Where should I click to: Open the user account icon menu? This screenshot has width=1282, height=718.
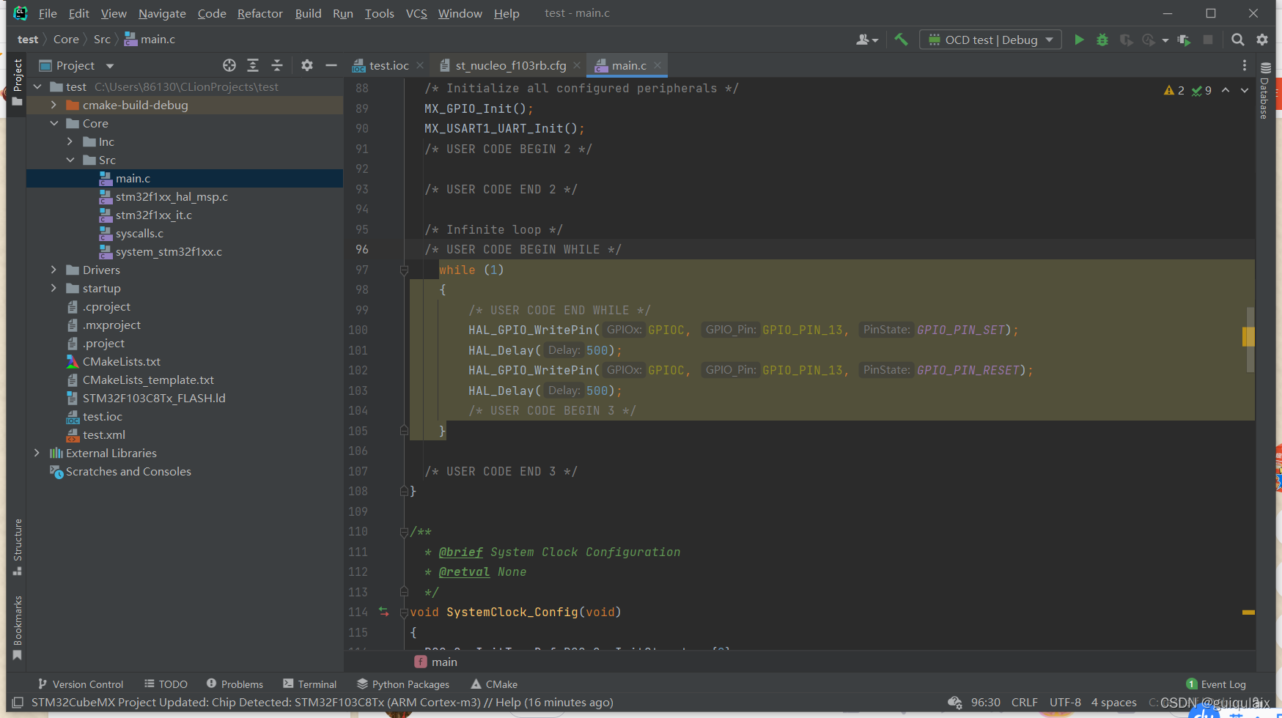click(866, 40)
